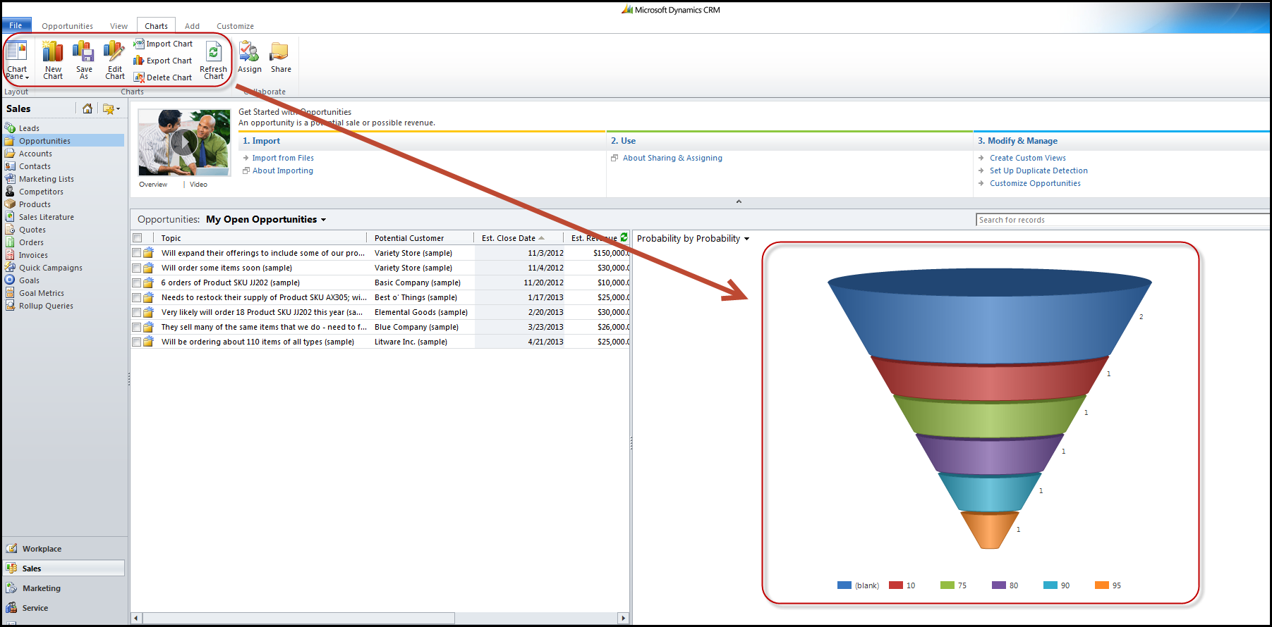Open Goal Metrics in the navigation
The image size is (1272, 627).
click(41, 293)
